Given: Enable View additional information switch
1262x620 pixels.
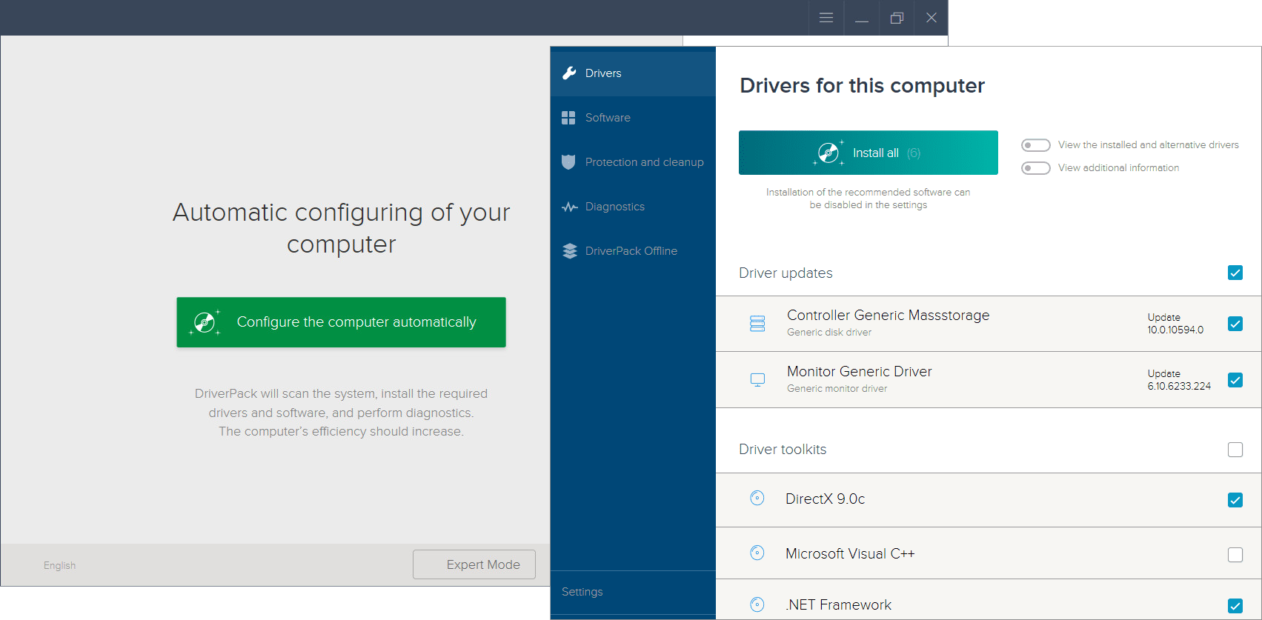Looking at the screenshot, I should pos(1036,168).
